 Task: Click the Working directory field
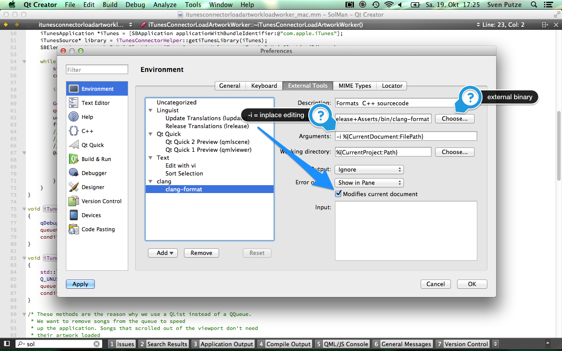pos(383,152)
